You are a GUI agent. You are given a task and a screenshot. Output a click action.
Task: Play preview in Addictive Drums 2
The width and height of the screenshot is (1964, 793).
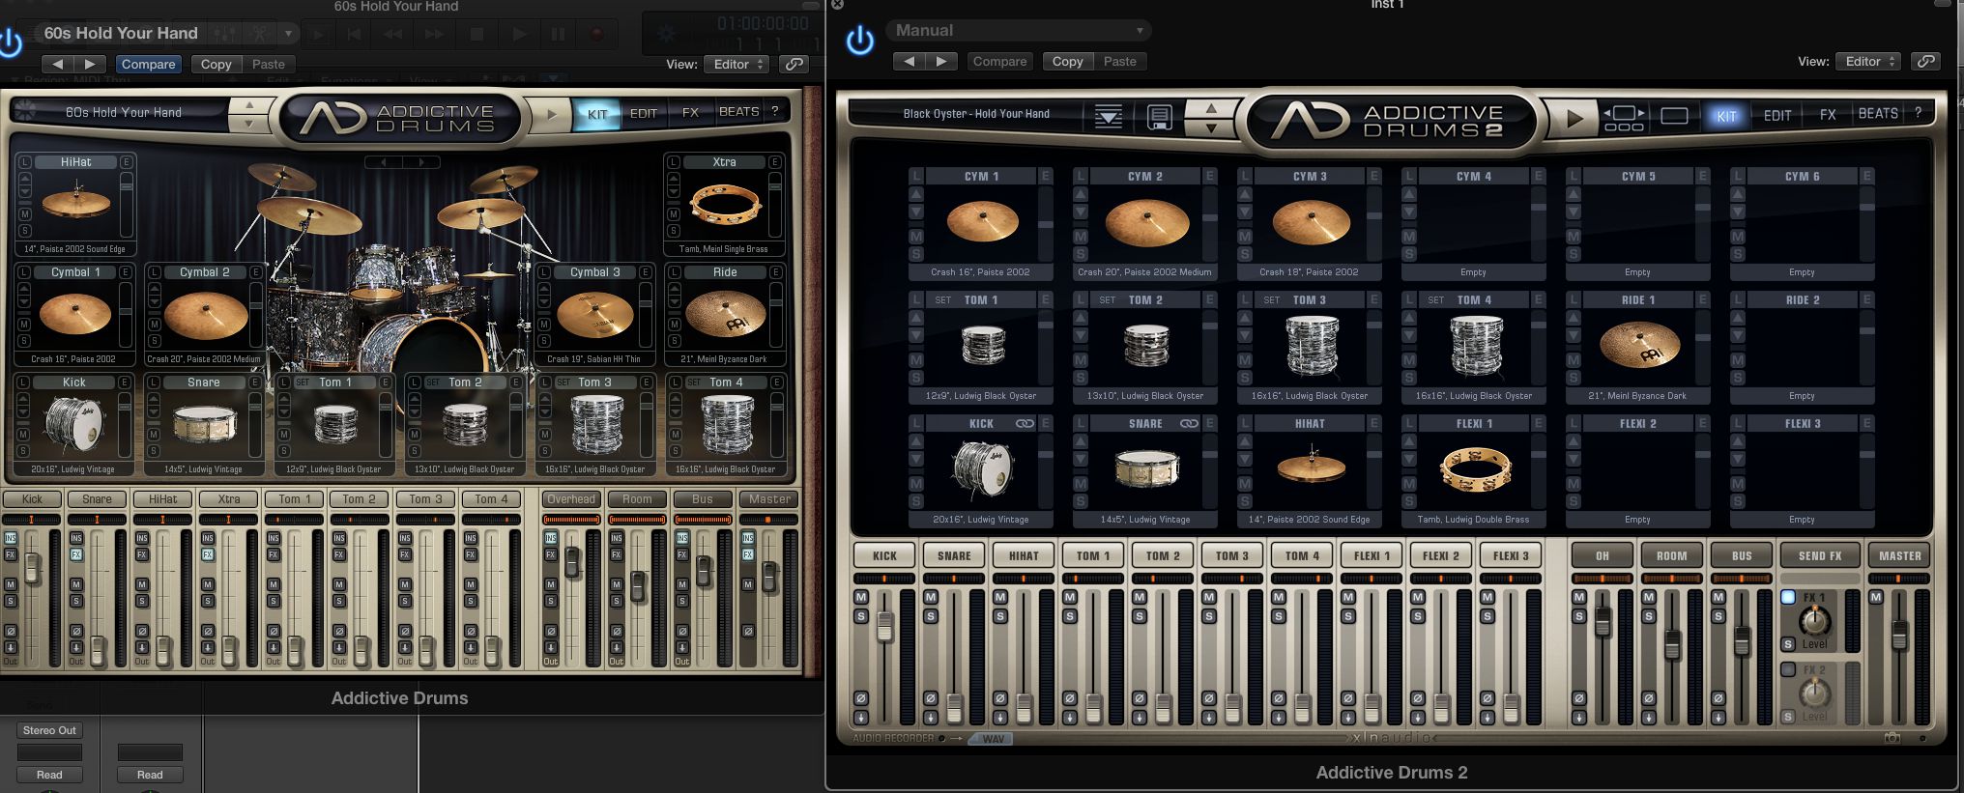tap(1574, 118)
